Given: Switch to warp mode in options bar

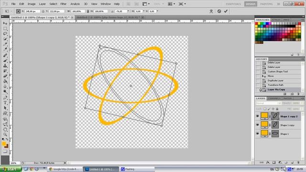Looking at the screenshot, I should coord(211,11).
